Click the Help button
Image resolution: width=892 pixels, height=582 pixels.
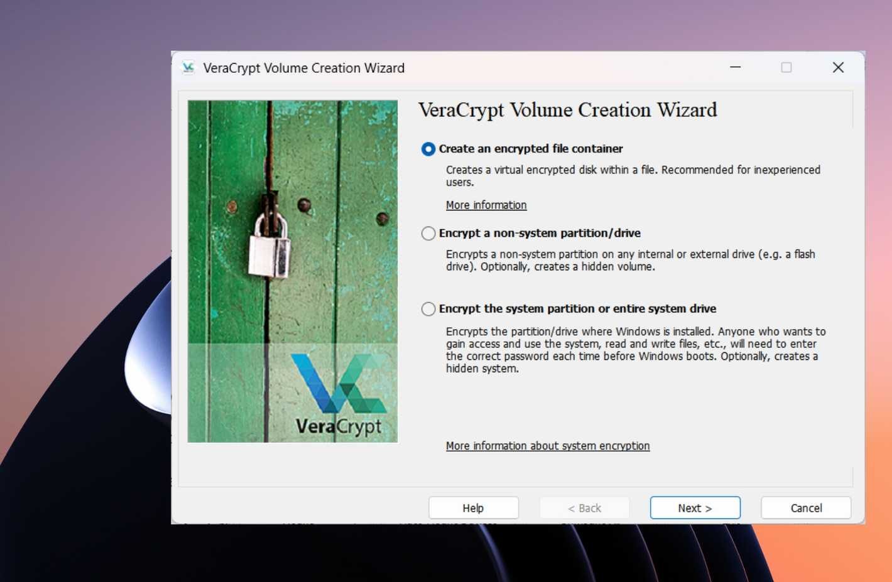coord(474,508)
